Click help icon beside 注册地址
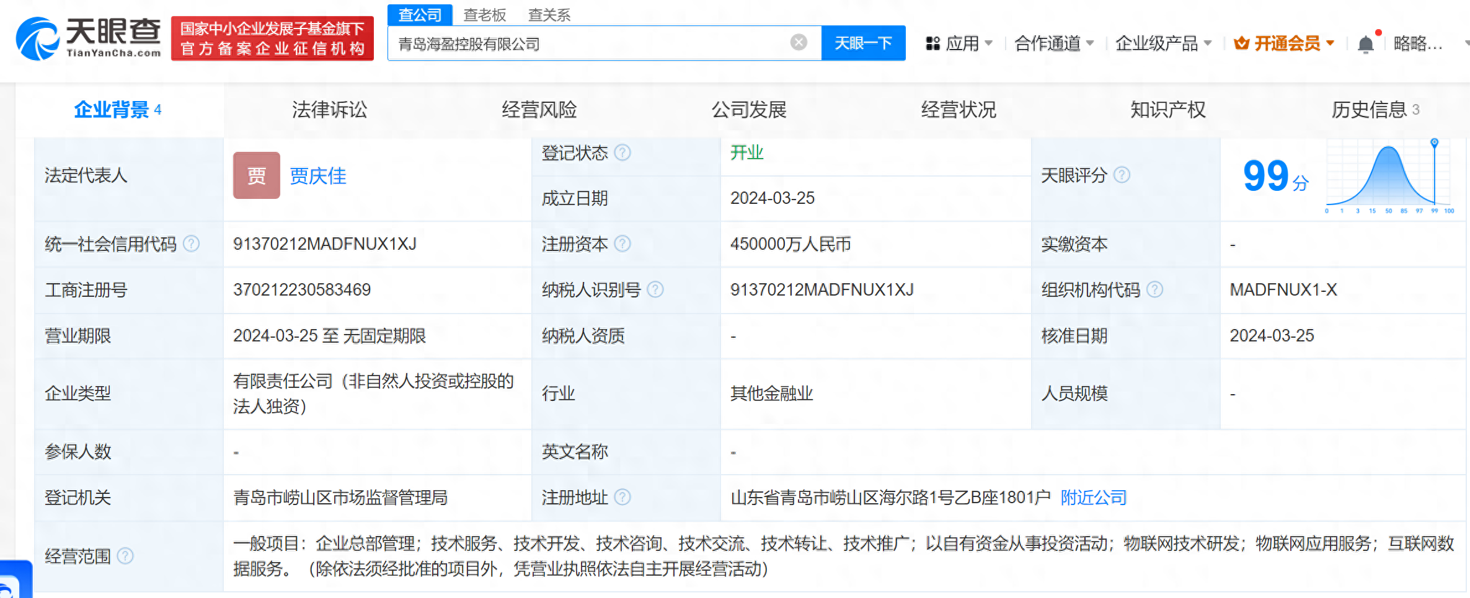This screenshot has width=1470, height=598. coord(622,497)
